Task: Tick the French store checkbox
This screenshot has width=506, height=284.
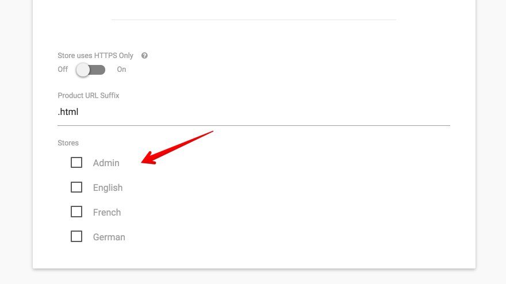Action: 76,212
